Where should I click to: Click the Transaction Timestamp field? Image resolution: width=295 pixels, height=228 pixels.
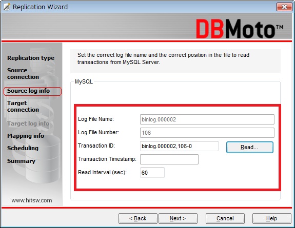click(169, 159)
